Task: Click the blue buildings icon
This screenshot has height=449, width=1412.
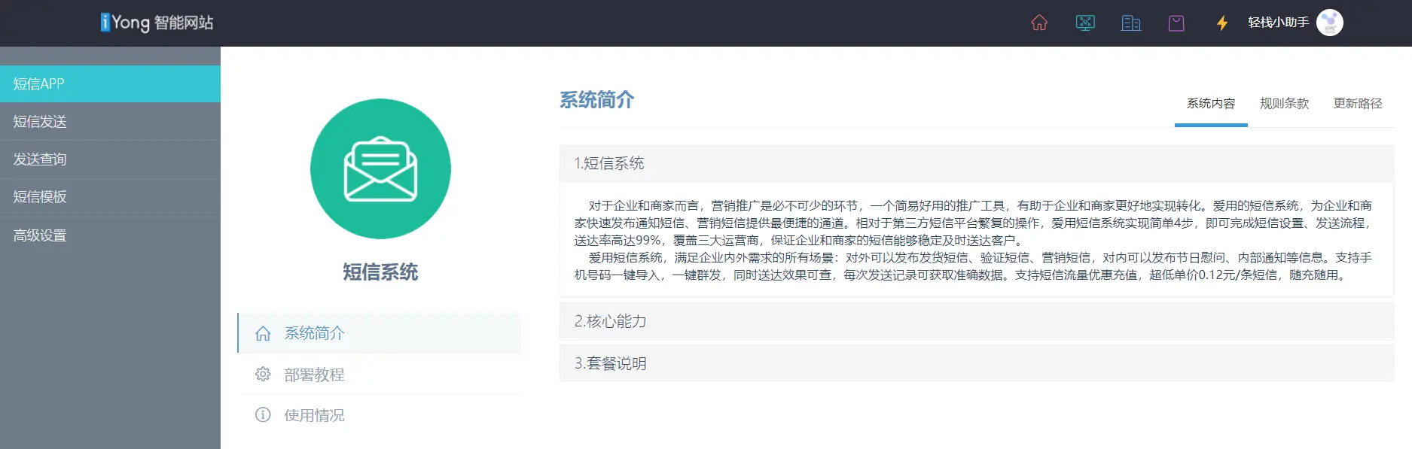Action: point(1131,23)
